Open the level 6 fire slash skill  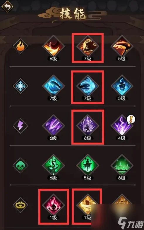53,47
